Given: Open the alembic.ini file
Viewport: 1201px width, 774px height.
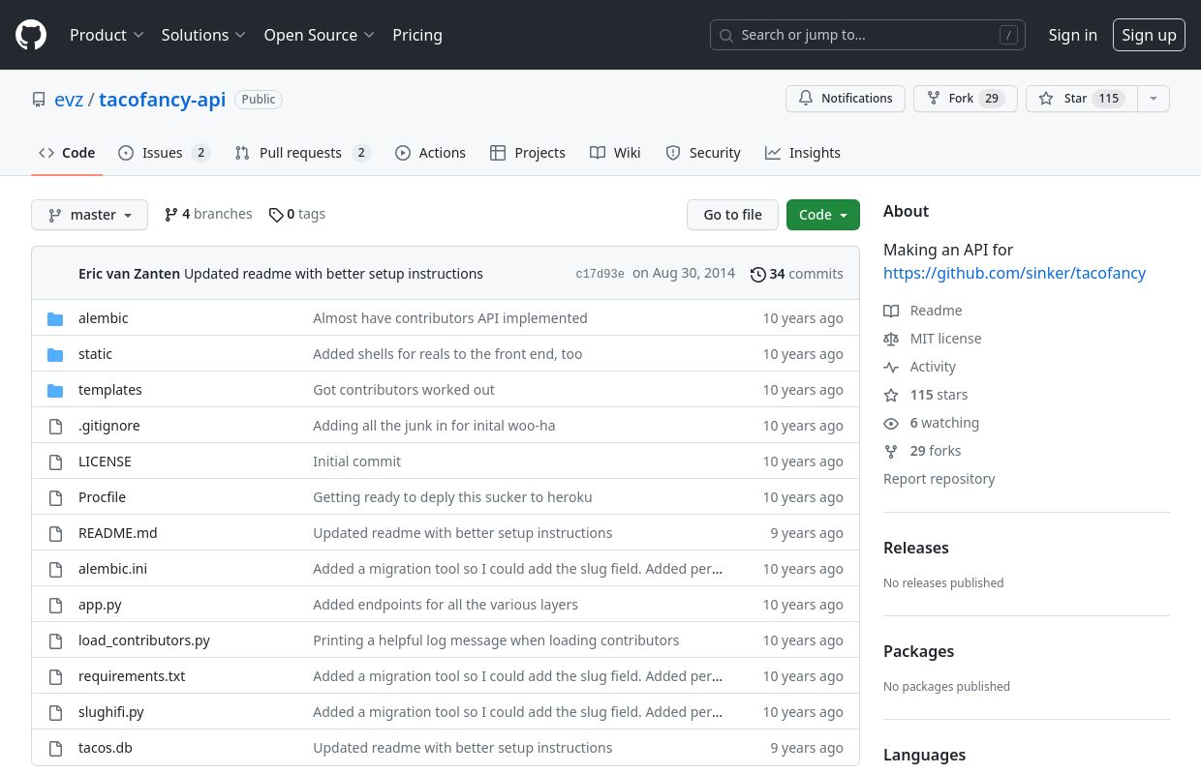Looking at the screenshot, I should click(x=112, y=569).
